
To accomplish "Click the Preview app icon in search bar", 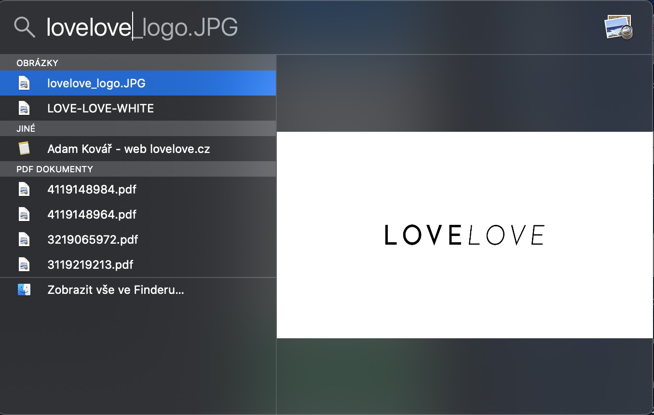I will 619,27.
